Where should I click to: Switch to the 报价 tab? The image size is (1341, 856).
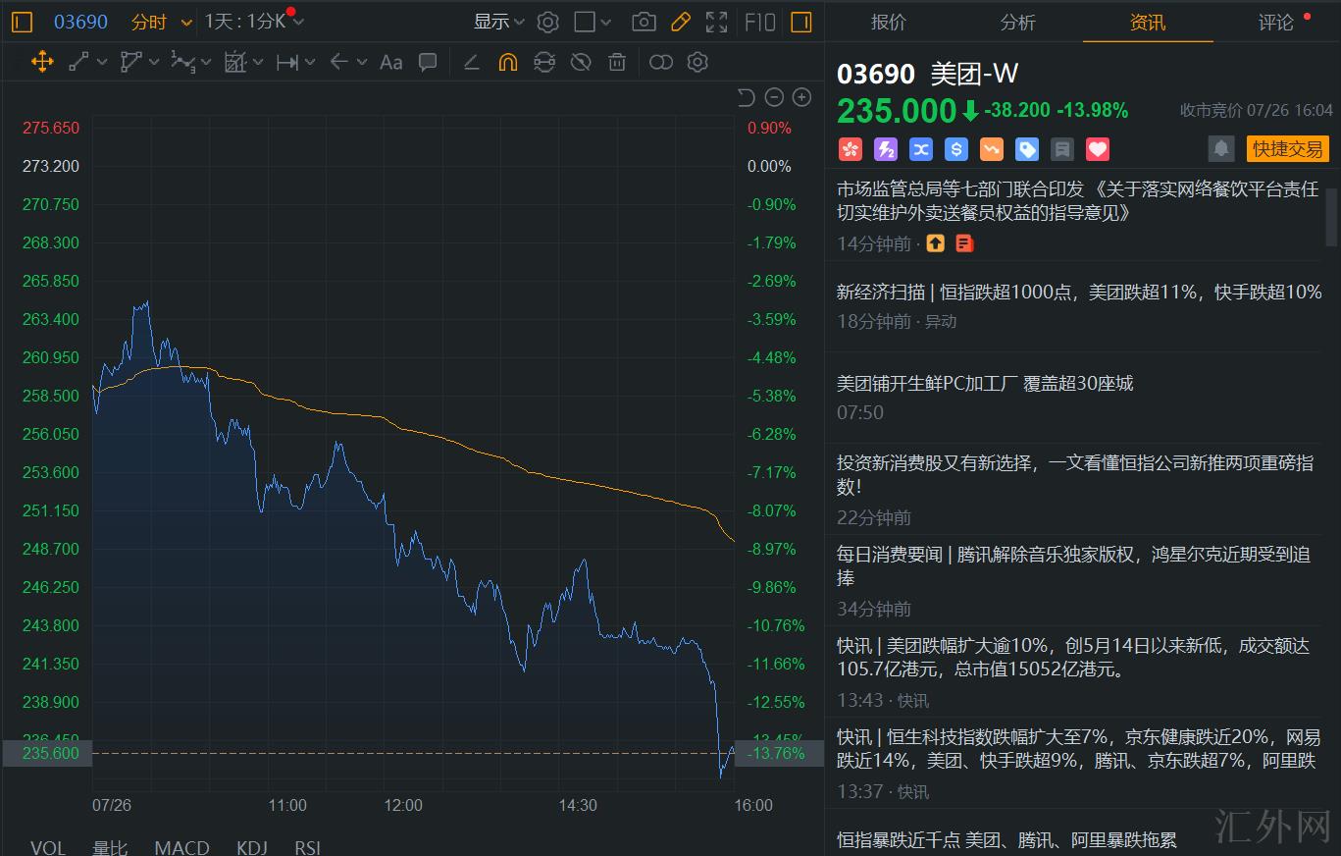pyautogui.click(x=889, y=22)
